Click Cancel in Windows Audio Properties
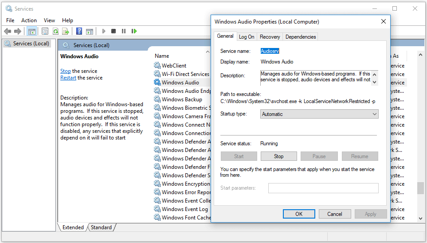 coord(335,214)
